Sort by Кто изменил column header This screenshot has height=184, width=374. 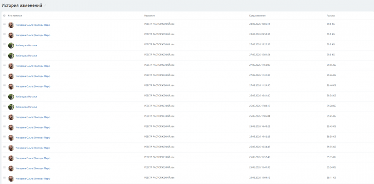click(x=15, y=16)
